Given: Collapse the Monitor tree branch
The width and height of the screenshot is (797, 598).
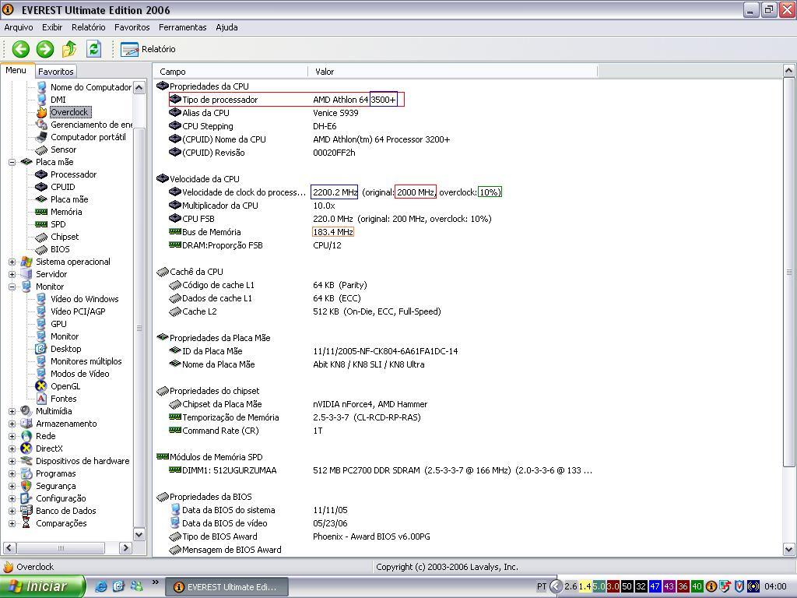Looking at the screenshot, I should (12, 287).
